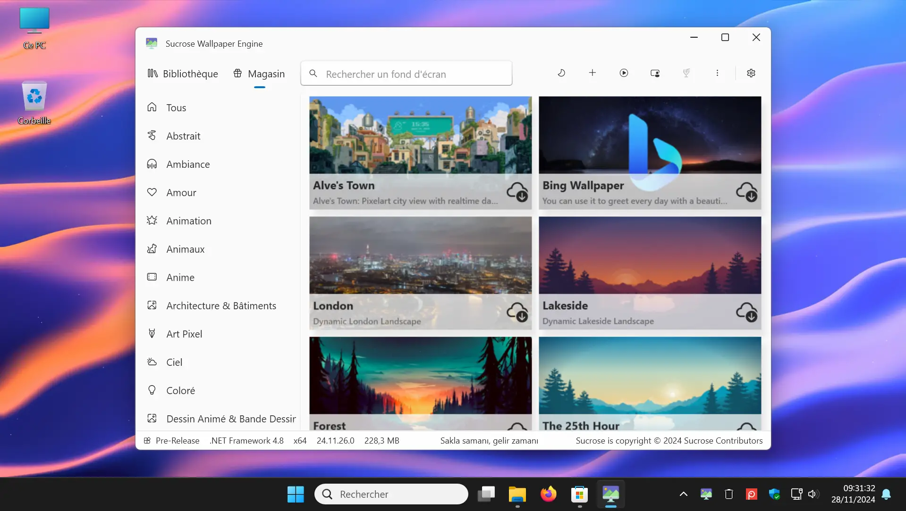The height and width of the screenshot is (511, 906).
Task: Click the 228,3 MB memory value
Action: click(381, 440)
